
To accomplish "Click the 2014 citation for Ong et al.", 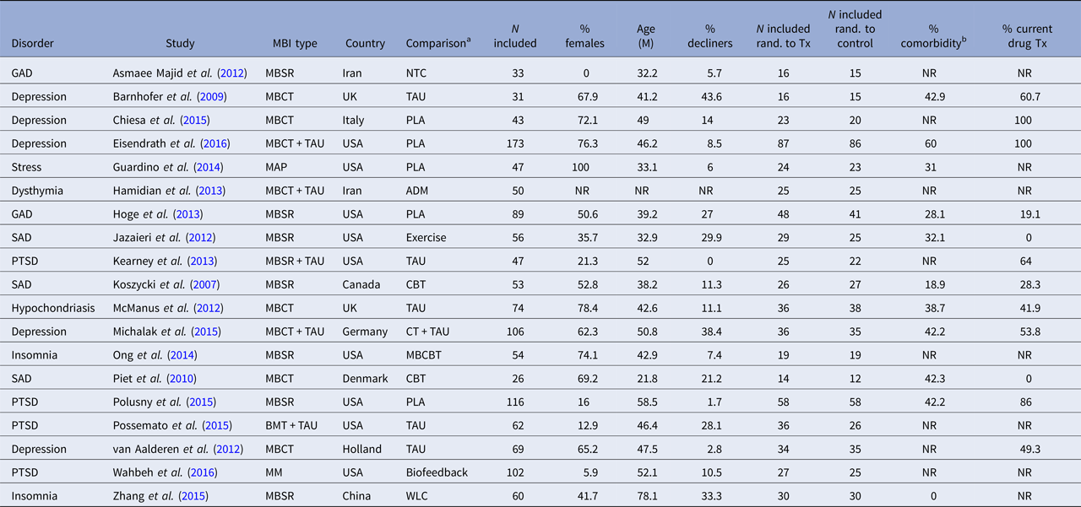I will click(182, 355).
